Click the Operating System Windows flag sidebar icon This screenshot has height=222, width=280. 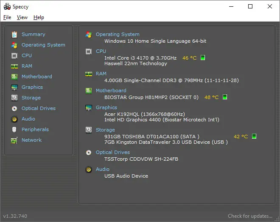14,45
